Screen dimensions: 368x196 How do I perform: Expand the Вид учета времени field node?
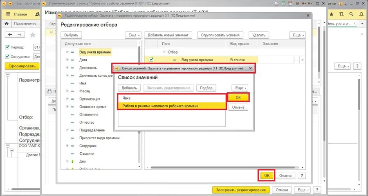click(67, 52)
